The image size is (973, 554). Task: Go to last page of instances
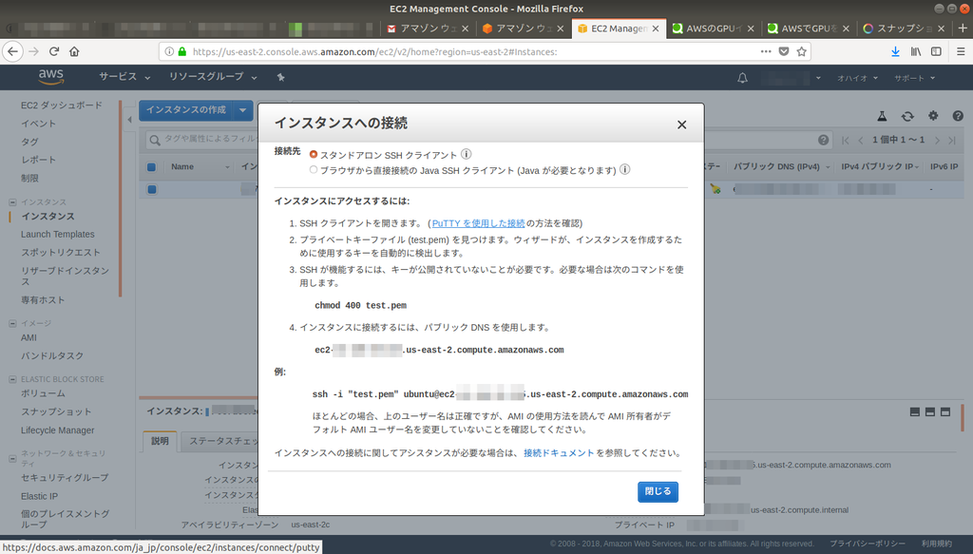pyautogui.click(x=952, y=141)
